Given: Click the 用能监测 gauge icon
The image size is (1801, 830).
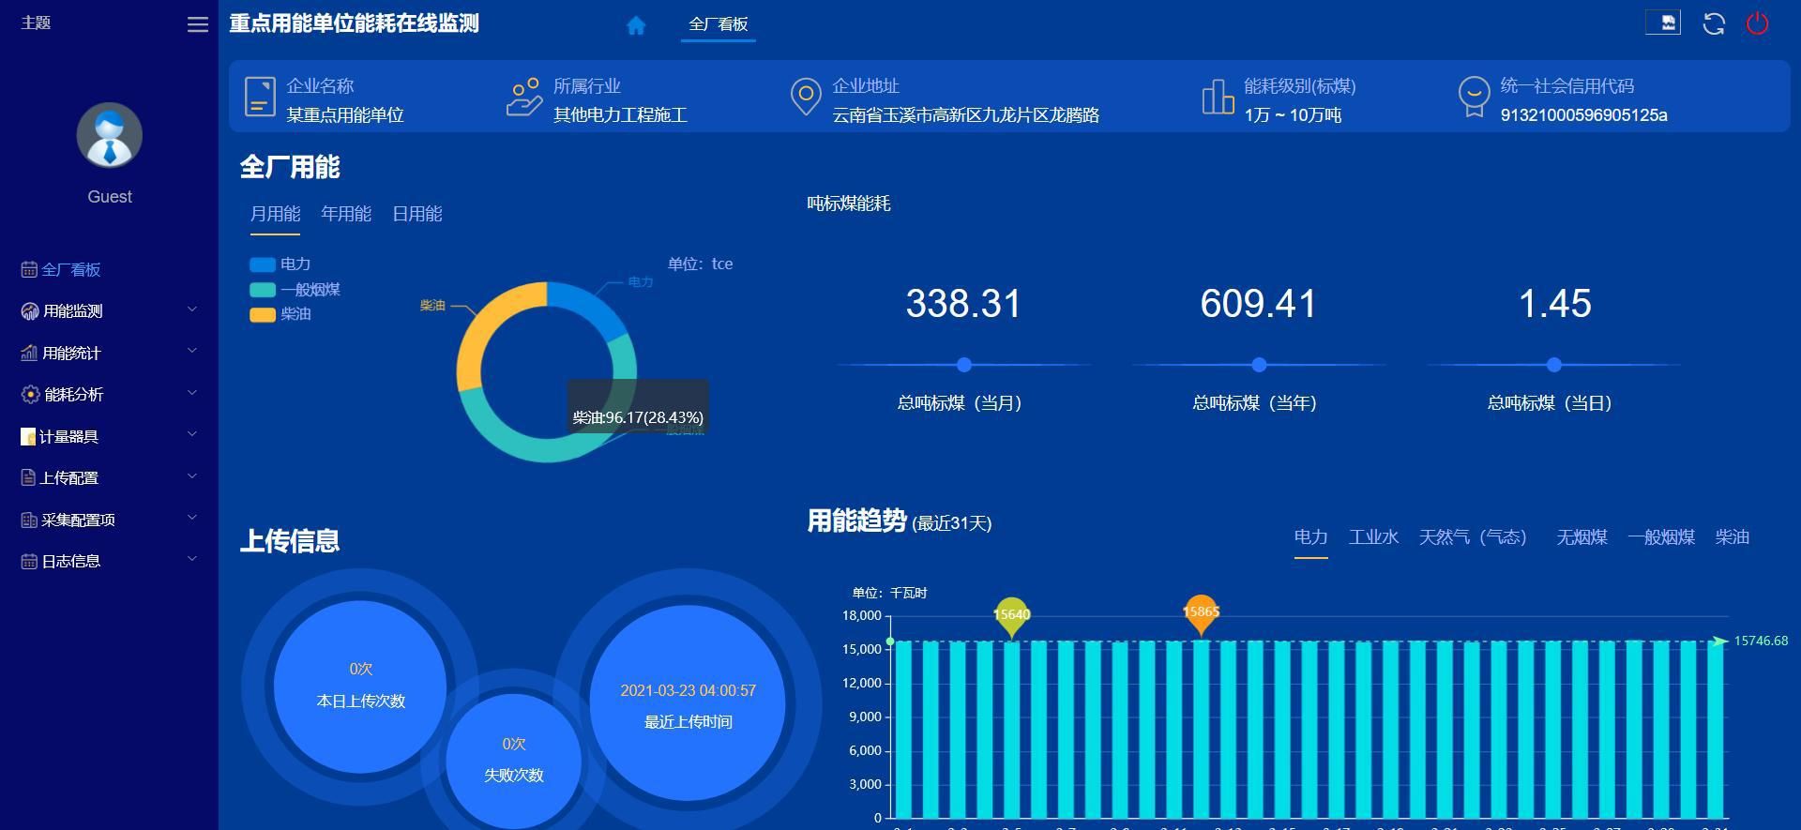Looking at the screenshot, I should tap(30, 311).
